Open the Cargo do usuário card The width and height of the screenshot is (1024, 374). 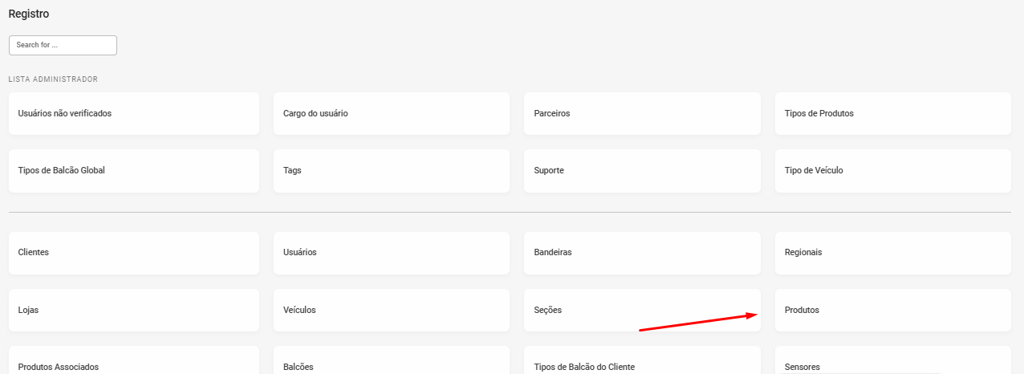click(x=391, y=113)
